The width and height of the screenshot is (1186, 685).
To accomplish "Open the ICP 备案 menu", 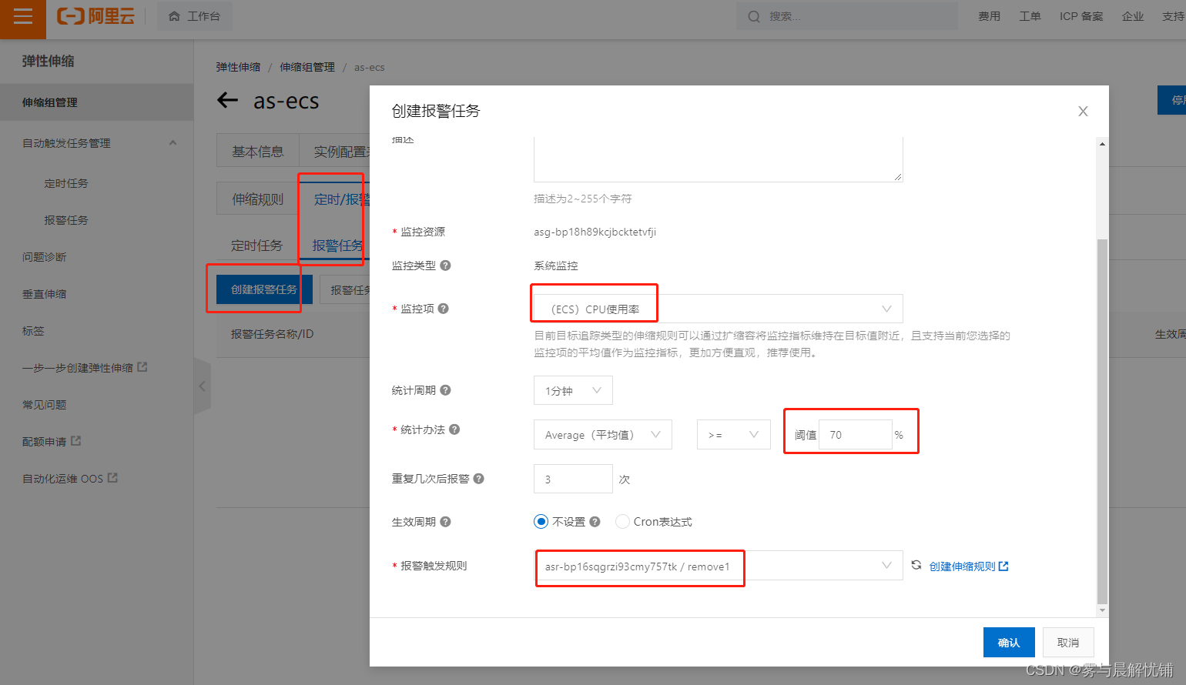I will click(1081, 16).
